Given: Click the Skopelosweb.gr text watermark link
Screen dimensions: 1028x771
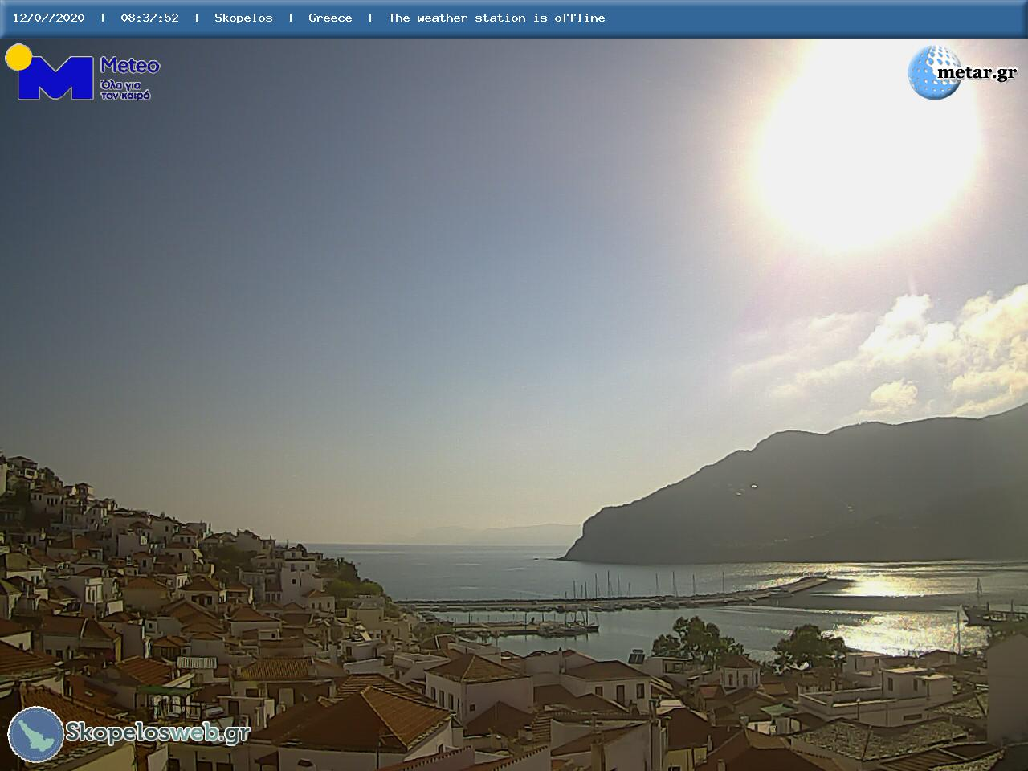Looking at the screenshot, I should click(157, 732).
